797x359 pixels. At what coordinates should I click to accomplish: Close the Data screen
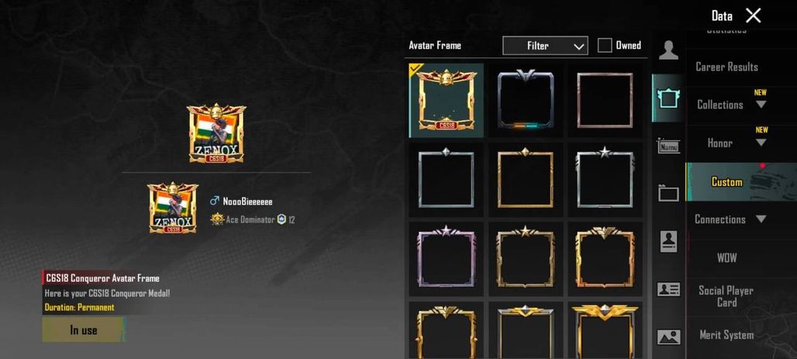tap(753, 16)
